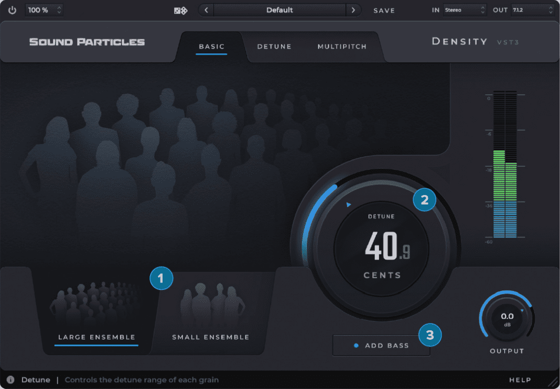Click the info icon in status bar
The image size is (560, 389).
click(10, 380)
